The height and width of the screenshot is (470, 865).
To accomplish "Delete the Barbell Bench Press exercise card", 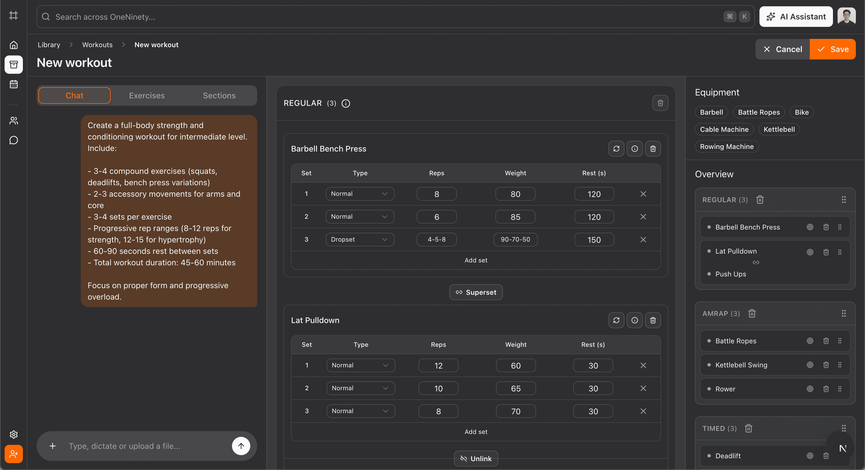I will [x=652, y=149].
